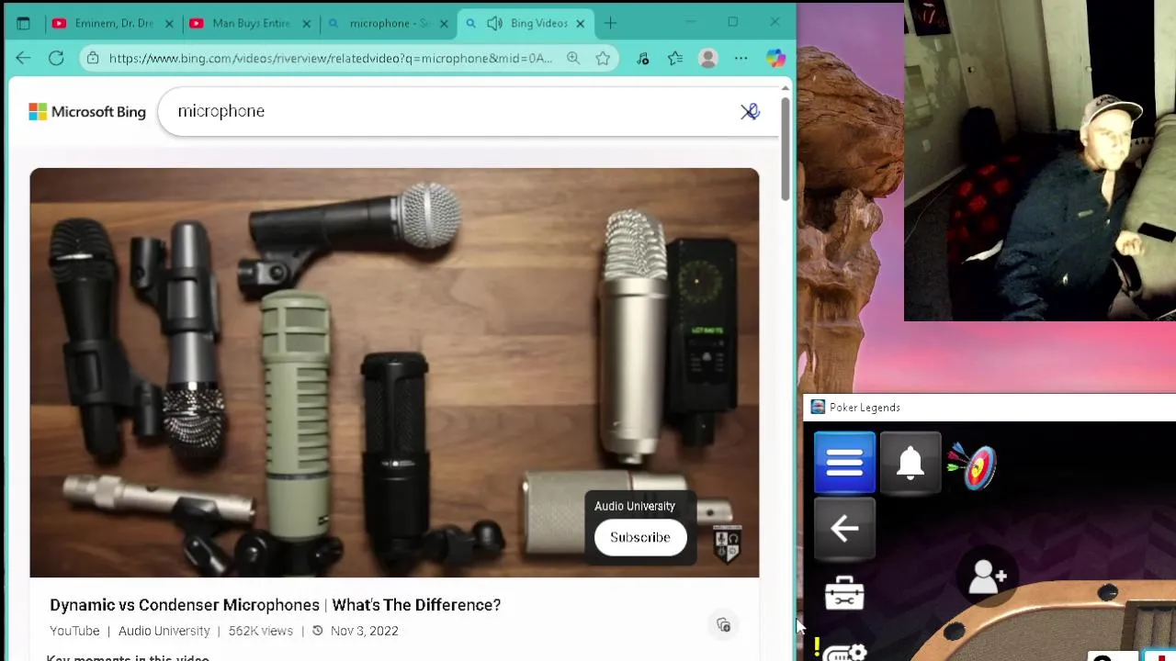This screenshot has height=661, width=1176.
Task: Click the invite player seat icon at the poker table
Action: [x=989, y=577]
